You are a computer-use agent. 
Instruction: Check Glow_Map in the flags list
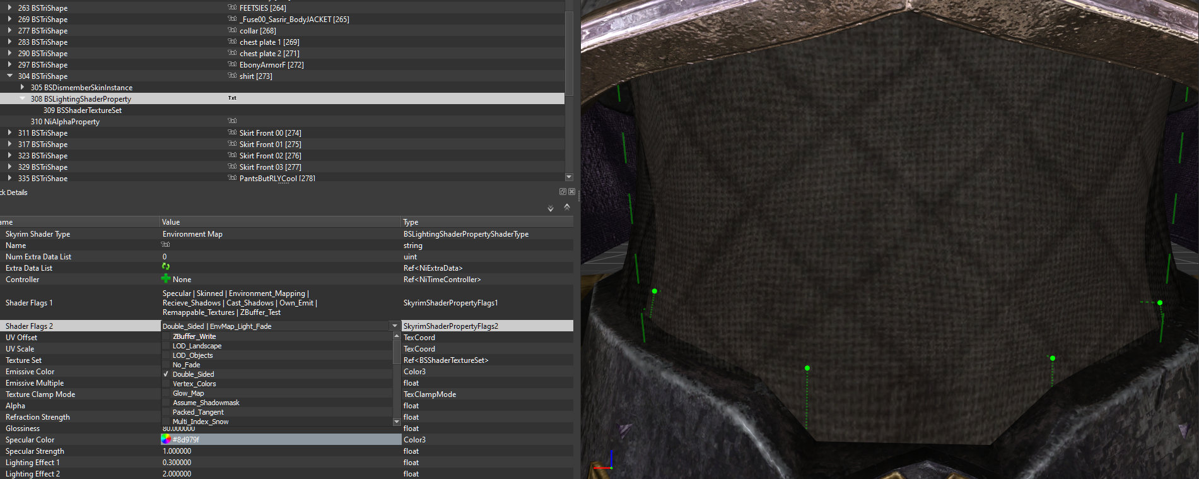coord(167,393)
